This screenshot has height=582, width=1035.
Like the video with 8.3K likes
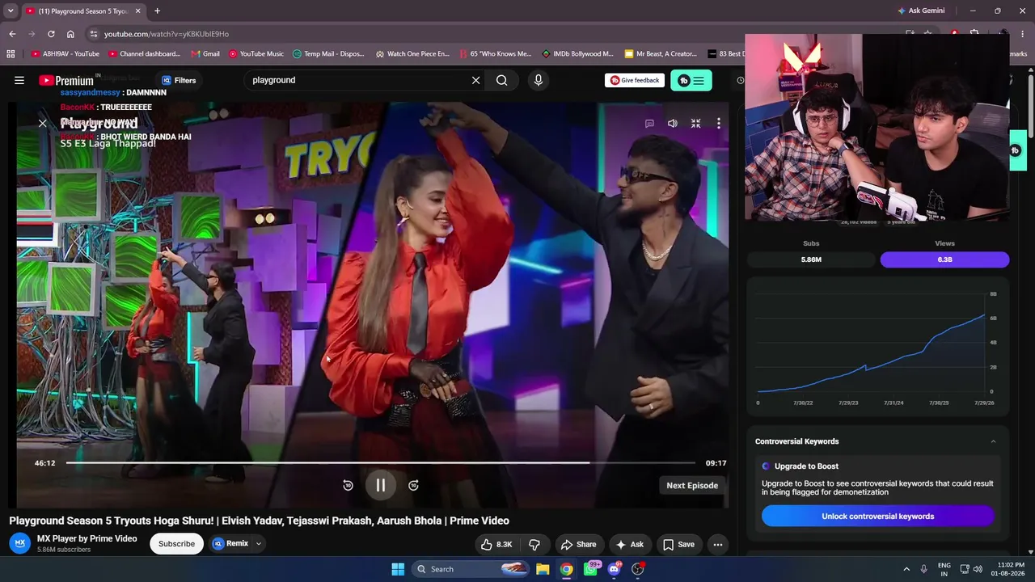click(496, 544)
